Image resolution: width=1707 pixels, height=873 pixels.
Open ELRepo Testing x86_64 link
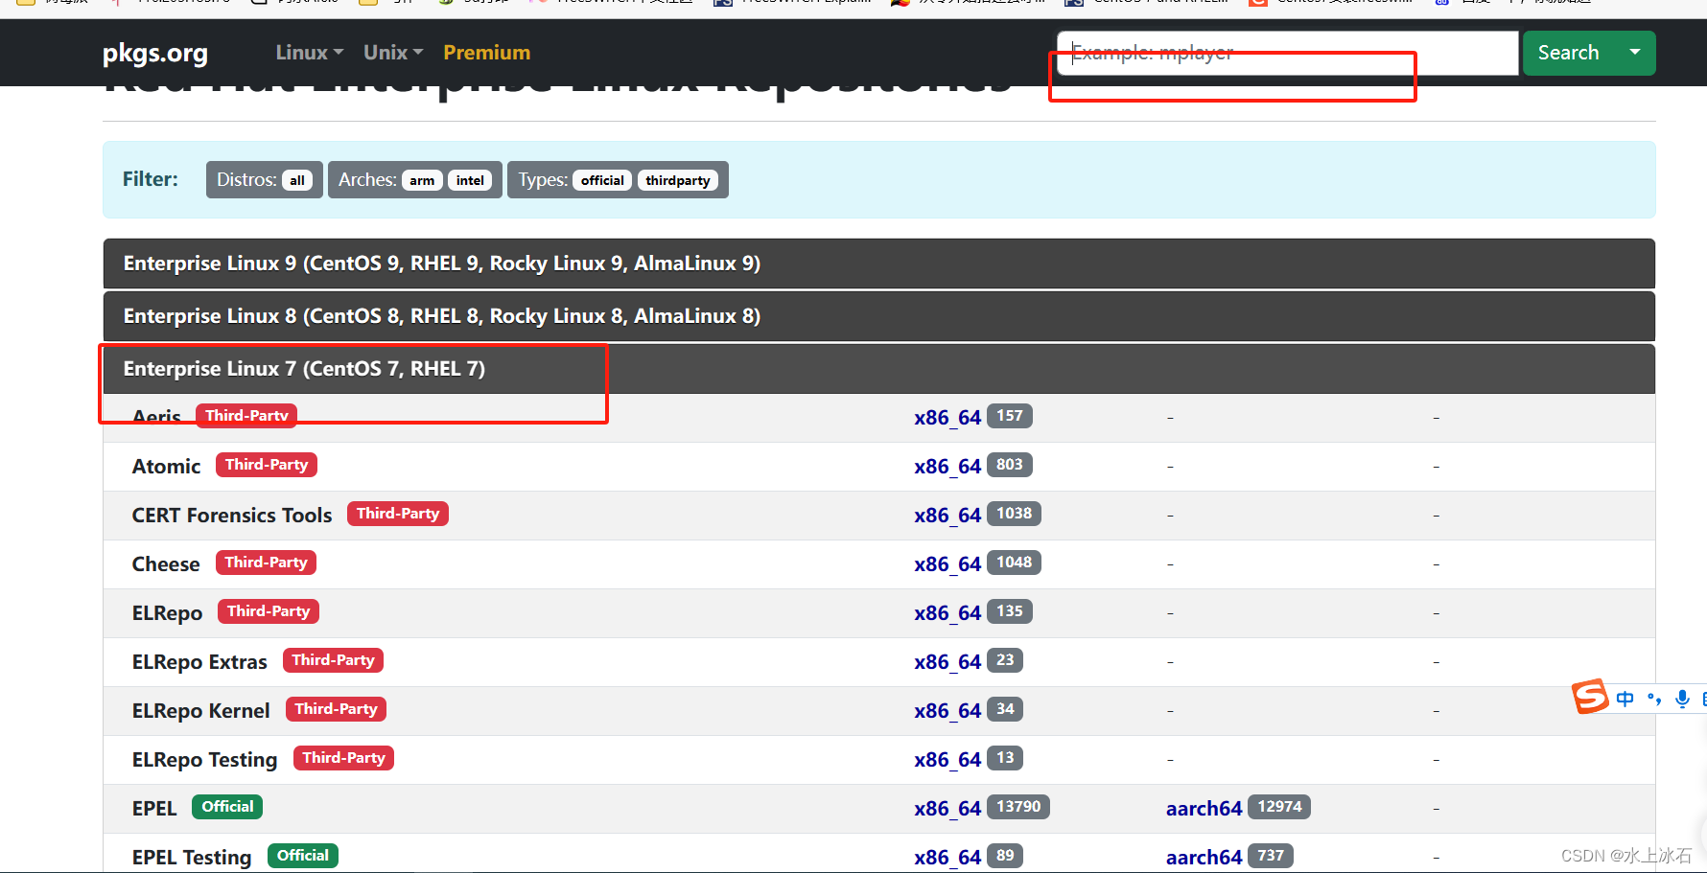[x=947, y=760]
